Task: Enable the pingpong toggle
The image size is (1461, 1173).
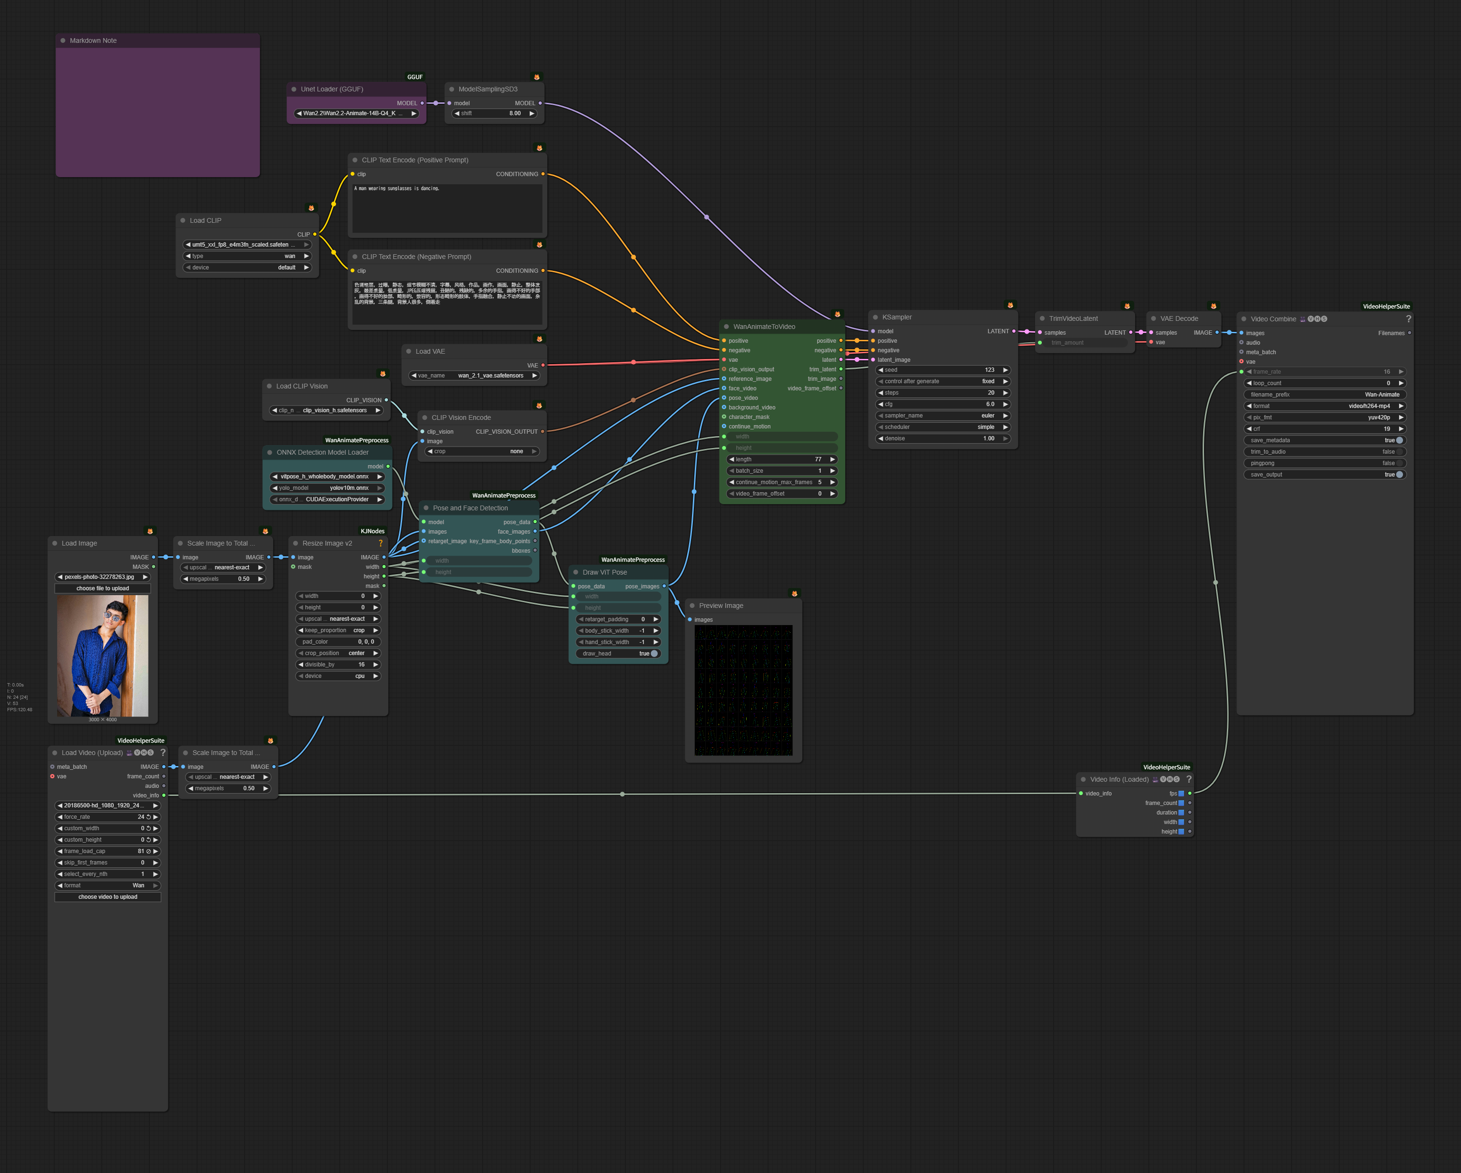Action: click(1399, 463)
